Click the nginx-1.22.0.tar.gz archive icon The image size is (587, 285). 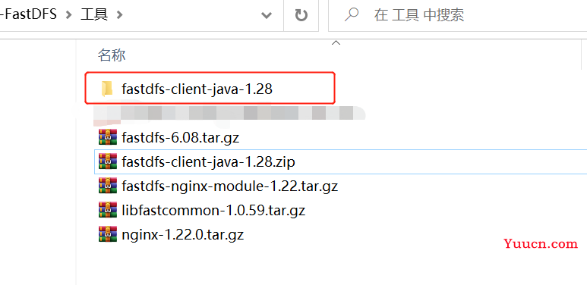(x=108, y=233)
